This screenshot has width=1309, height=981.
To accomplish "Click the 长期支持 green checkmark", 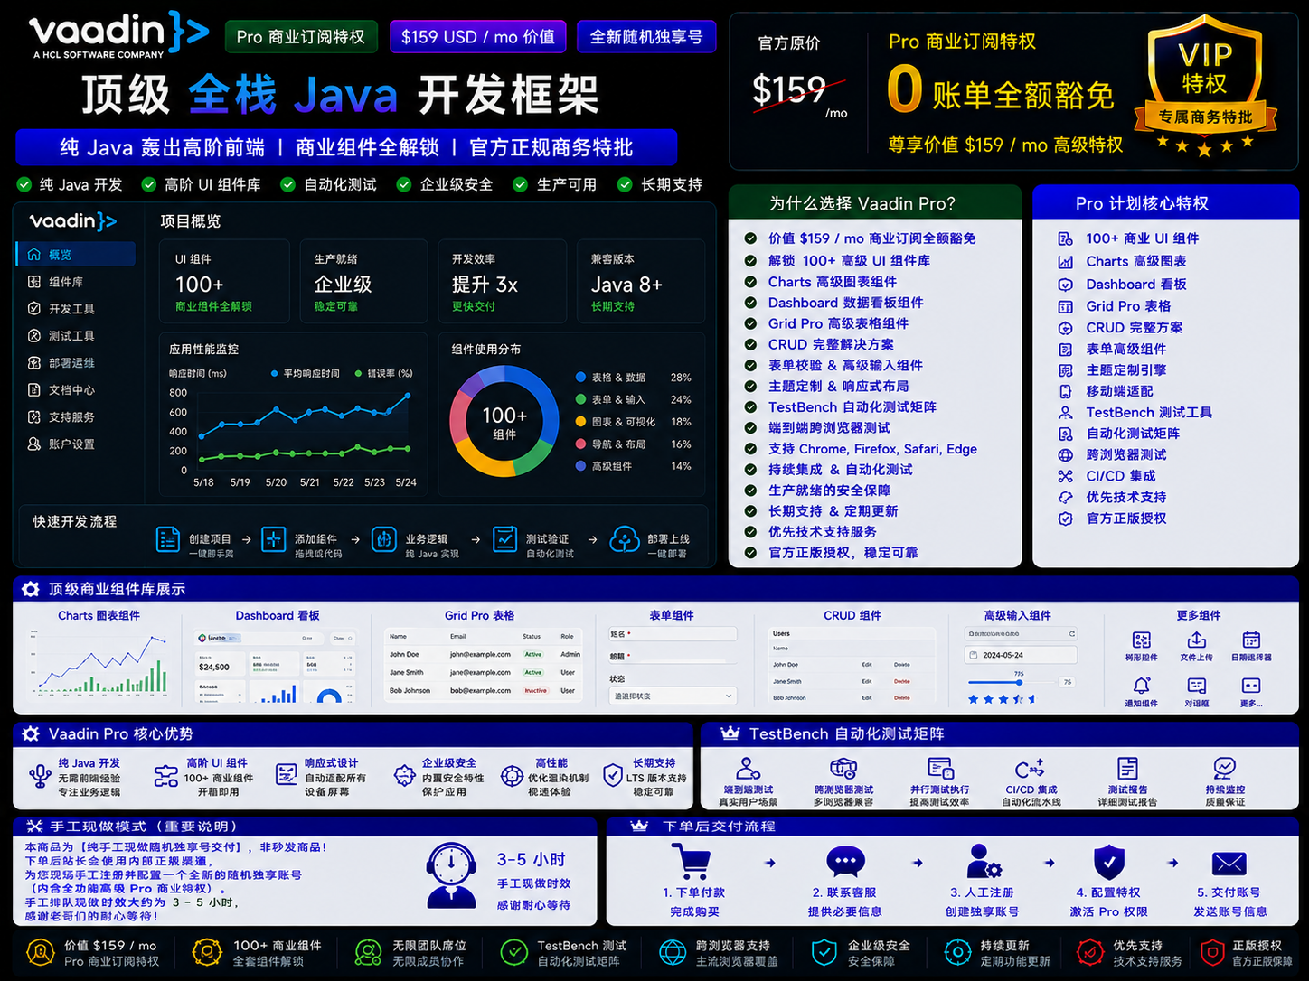I will (625, 184).
